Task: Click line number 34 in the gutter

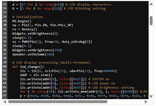Action: [x=4, y=41]
